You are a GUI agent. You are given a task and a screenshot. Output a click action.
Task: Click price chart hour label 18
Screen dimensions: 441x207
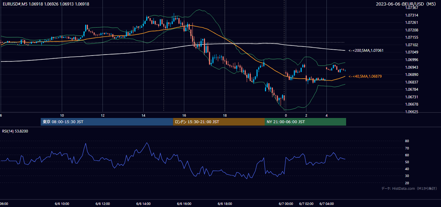tap(225, 115)
